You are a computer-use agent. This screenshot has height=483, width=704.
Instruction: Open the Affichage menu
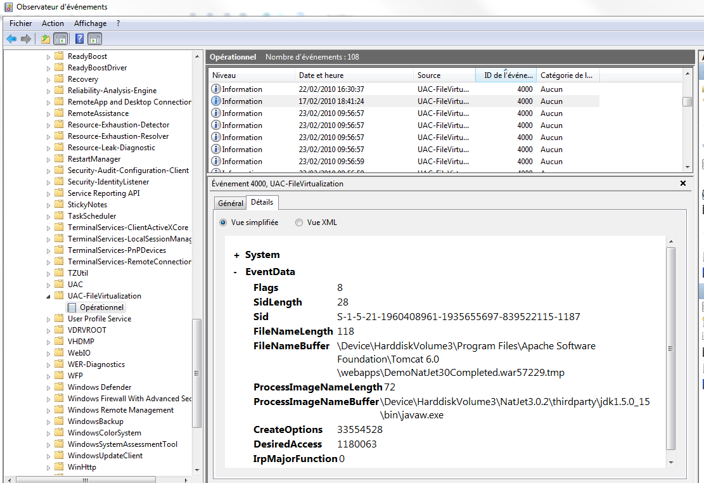coord(90,23)
